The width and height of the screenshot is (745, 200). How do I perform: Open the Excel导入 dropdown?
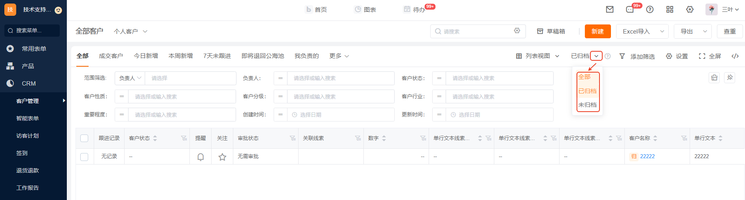point(662,31)
